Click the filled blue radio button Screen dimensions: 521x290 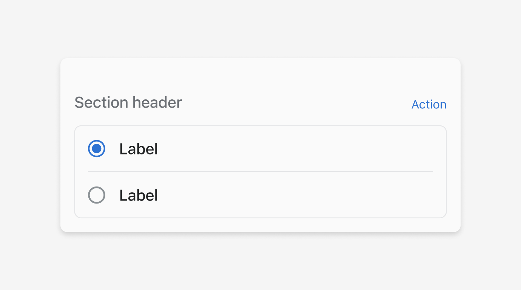(97, 149)
